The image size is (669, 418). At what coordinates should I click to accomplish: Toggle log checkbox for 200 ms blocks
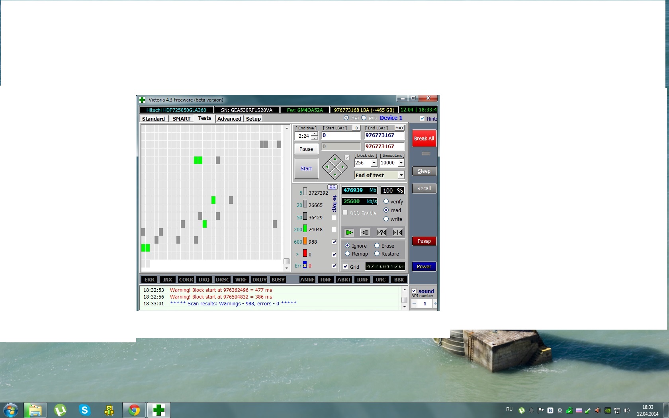(x=334, y=230)
